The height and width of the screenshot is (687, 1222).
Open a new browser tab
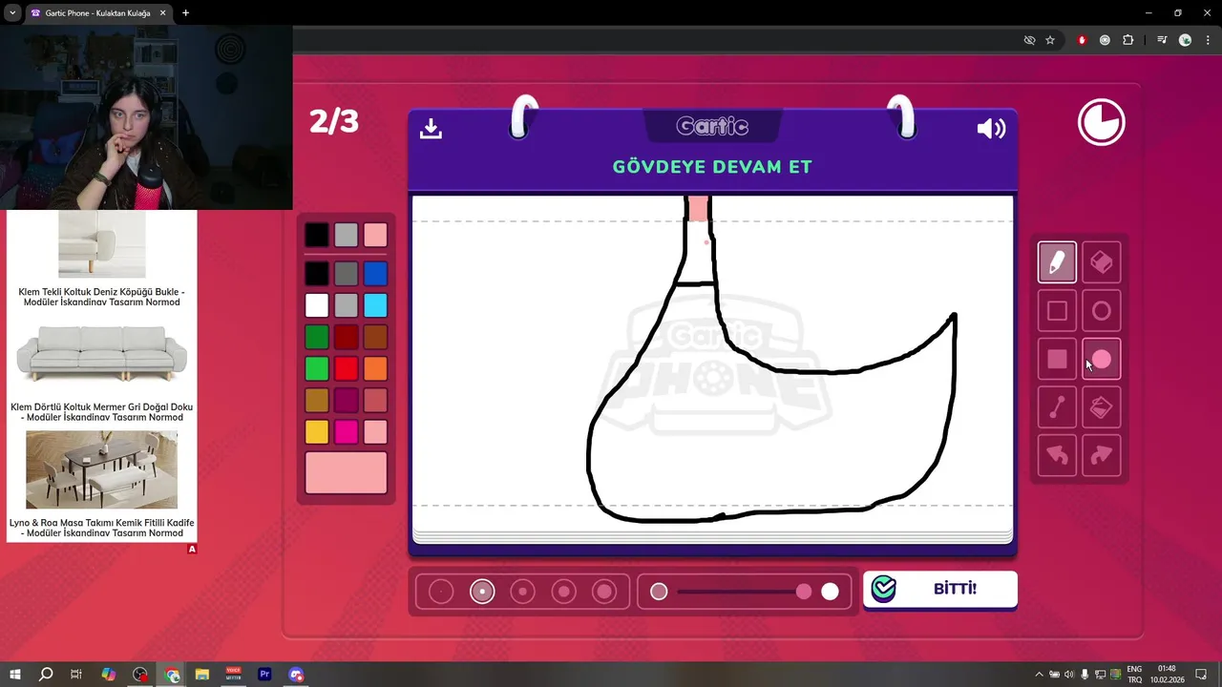(185, 13)
